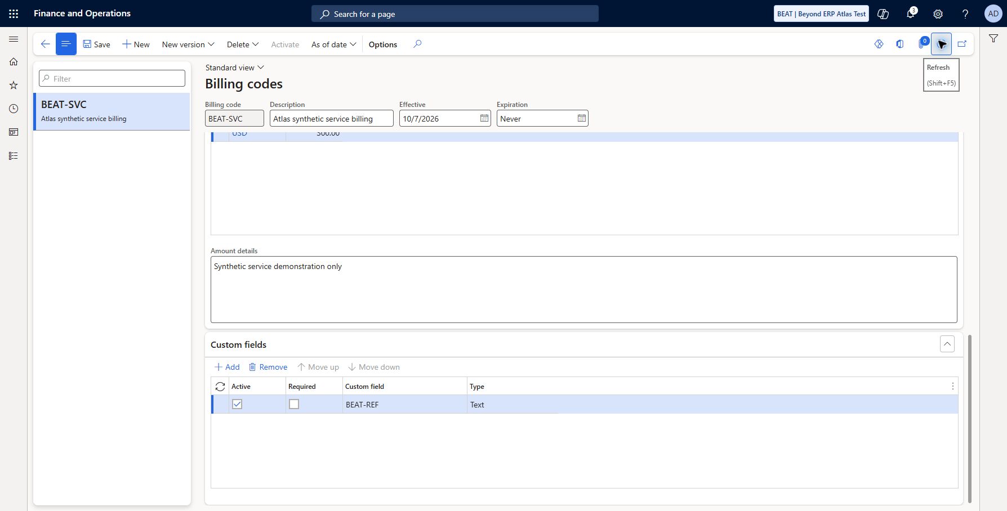Remove the selected custom field
Viewport: 1007px width, 511px height.
(268, 367)
